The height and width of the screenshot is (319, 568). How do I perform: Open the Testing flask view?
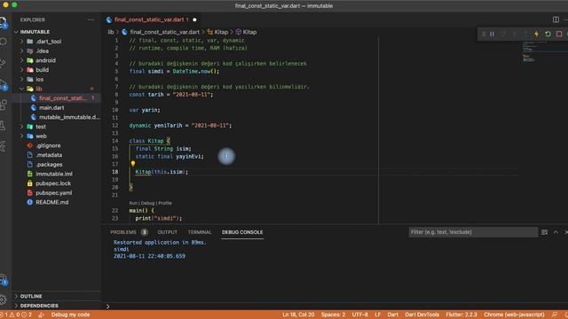pyautogui.click(x=3, y=126)
